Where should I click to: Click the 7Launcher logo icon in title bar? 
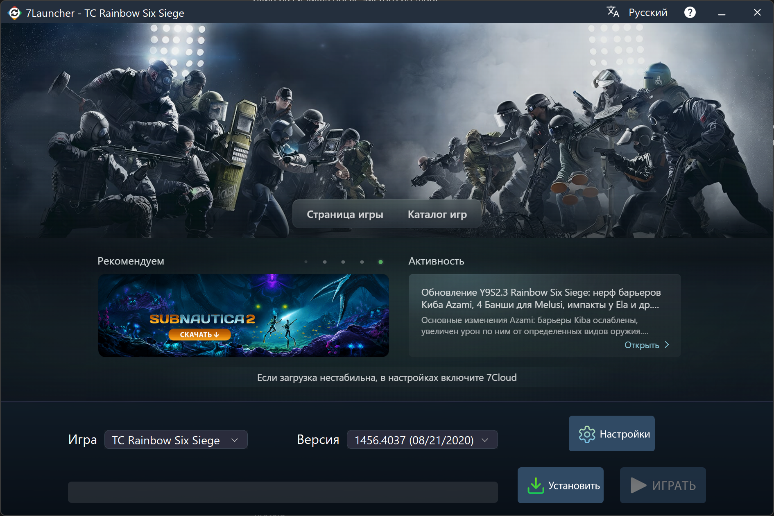[14, 13]
